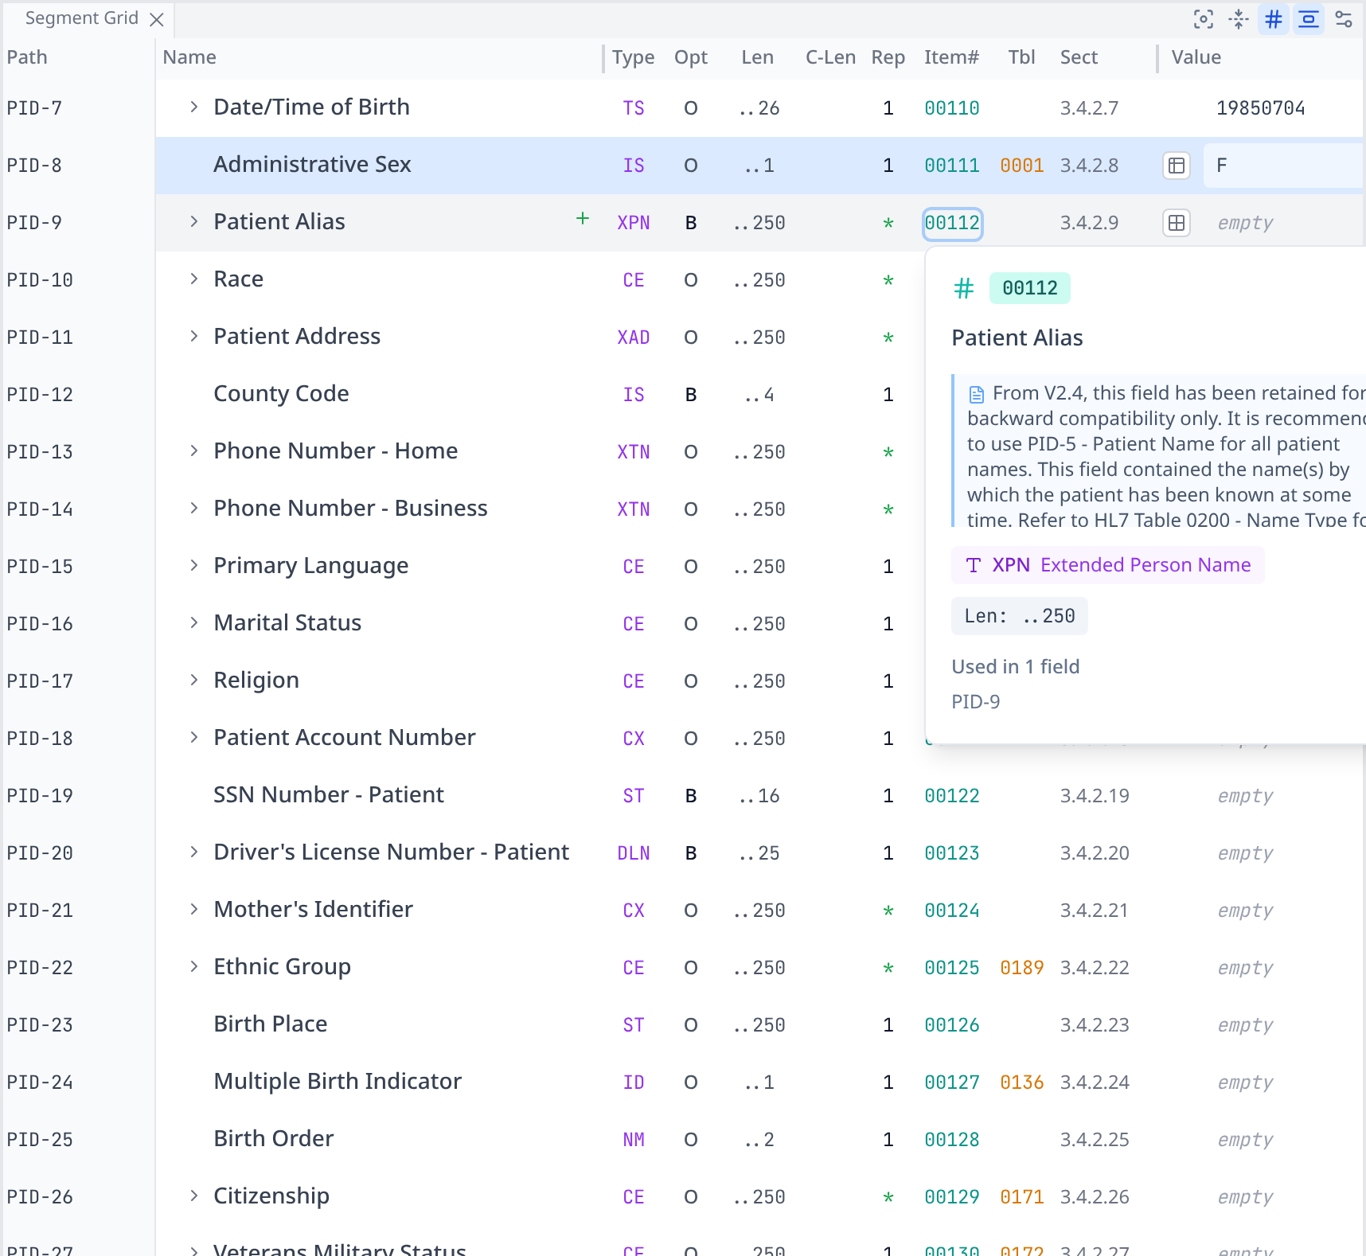1366x1256 pixels.
Task: Open the component grid icon for PID-9
Action: (1177, 223)
